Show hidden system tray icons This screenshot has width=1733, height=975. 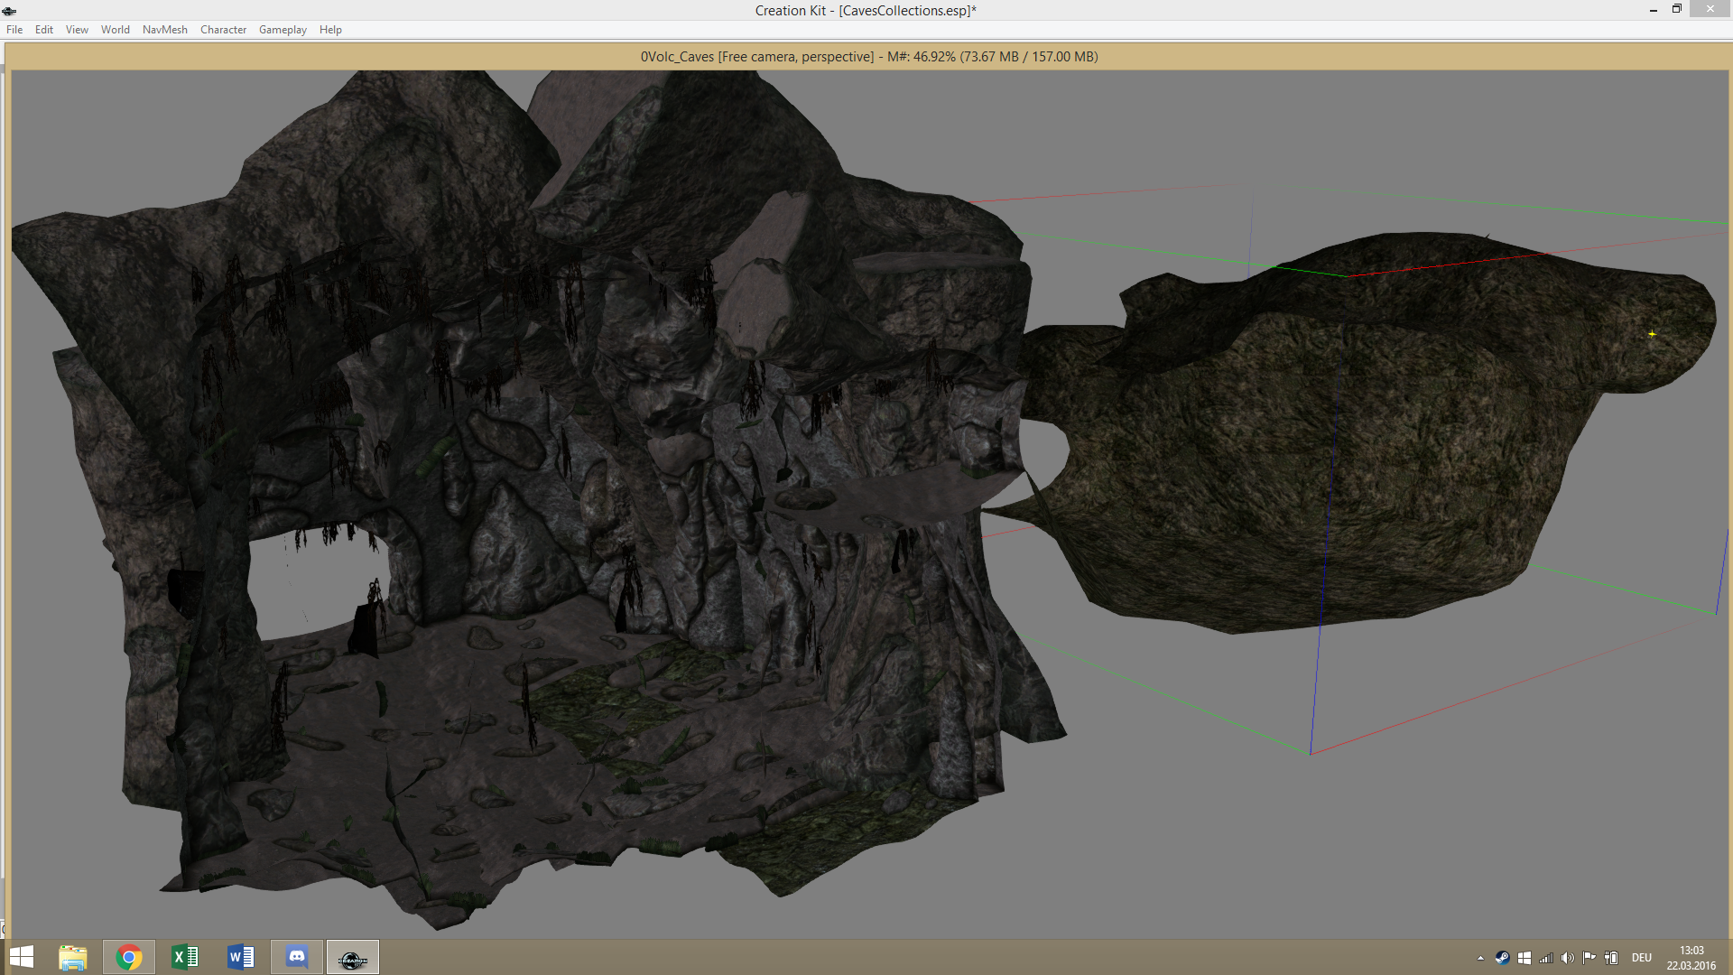pyautogui.click(x=1480, y=958)
